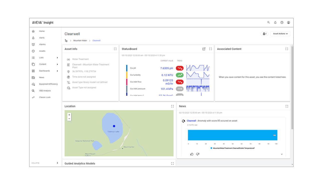Image resolution: width=321 pixels, height=183 pixels.
Task: Maximize the Asset Info panel
Action: (x=115, y=49)
